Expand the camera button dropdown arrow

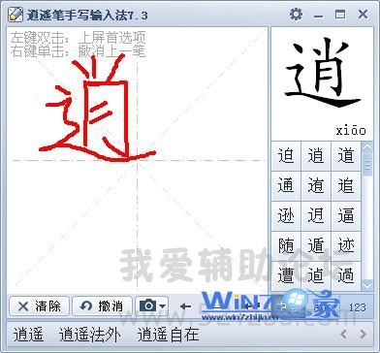click(x=163, y=306)
